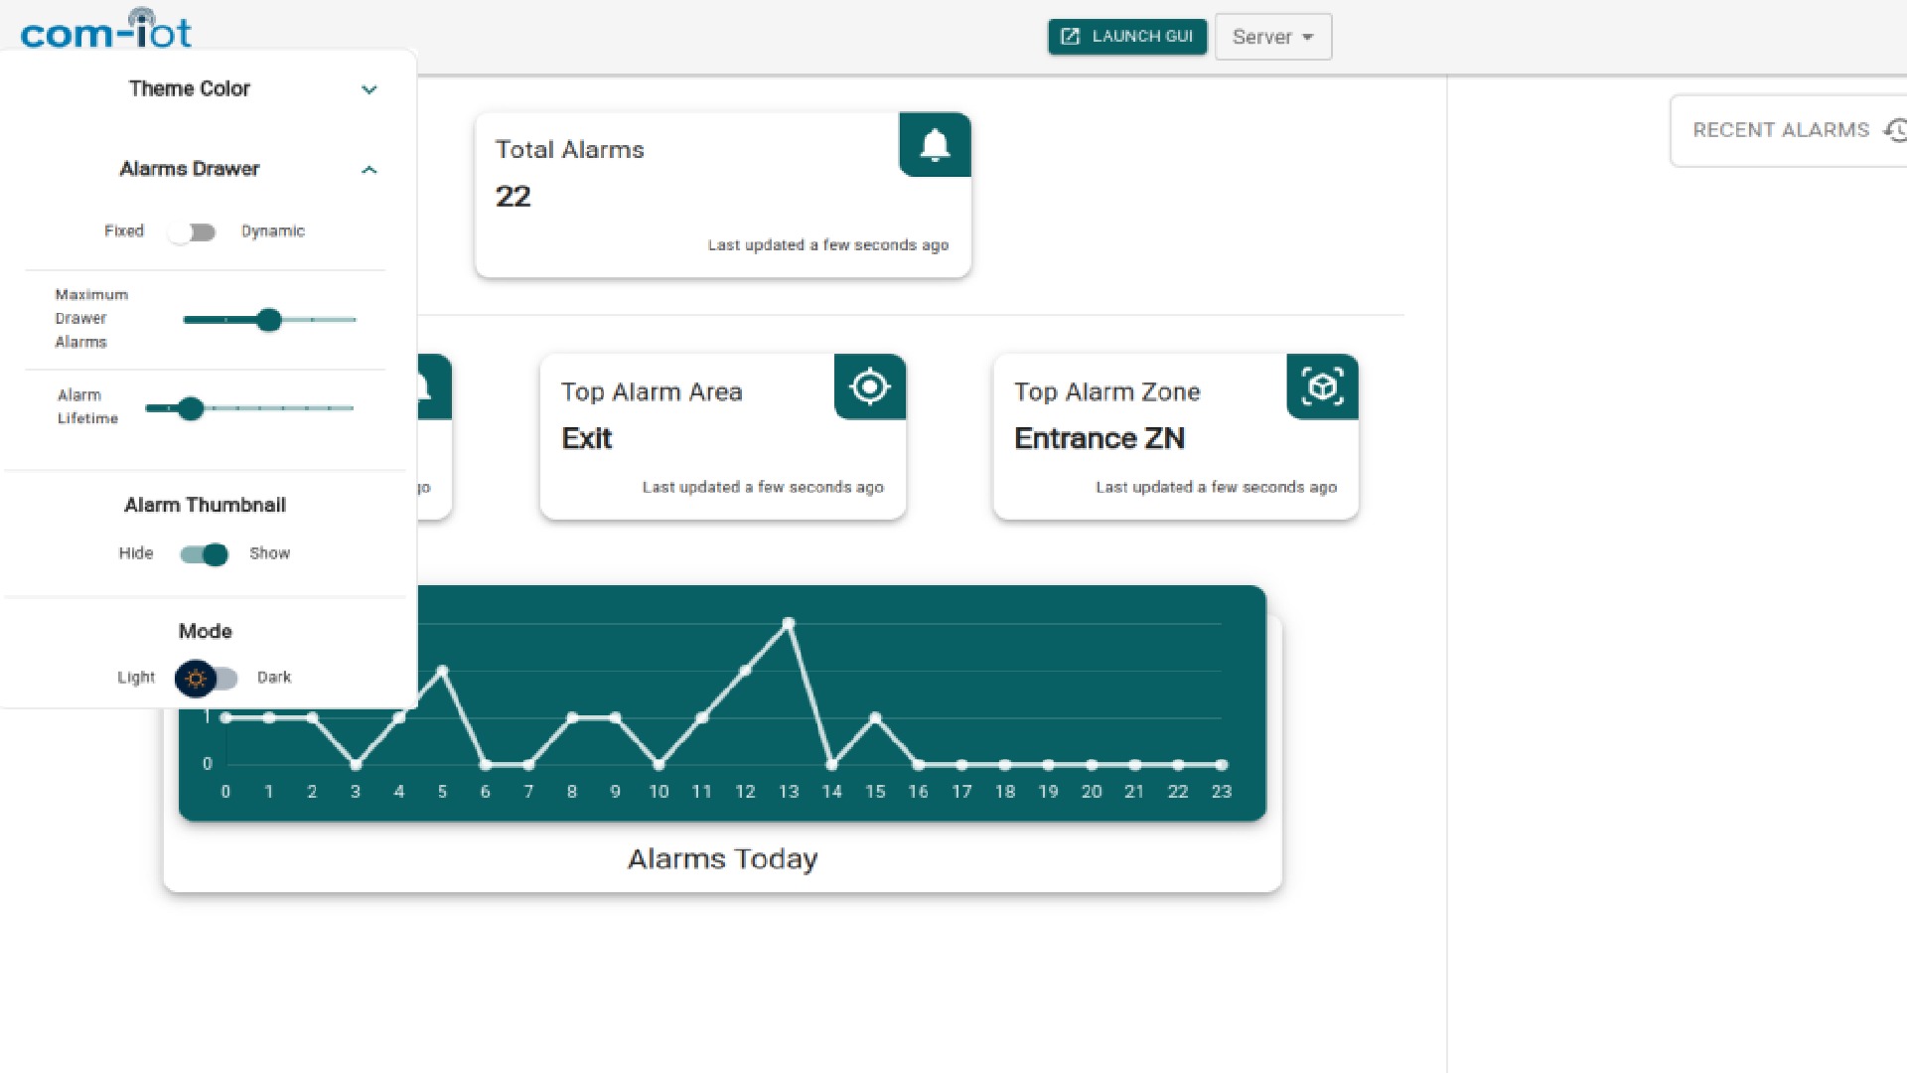1907x1073 pixels.
Task: Open the RECENT ALARMS panel button
Action: pos(1789,130)
